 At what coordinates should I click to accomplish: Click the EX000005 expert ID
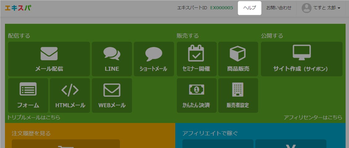click(222, 8)
